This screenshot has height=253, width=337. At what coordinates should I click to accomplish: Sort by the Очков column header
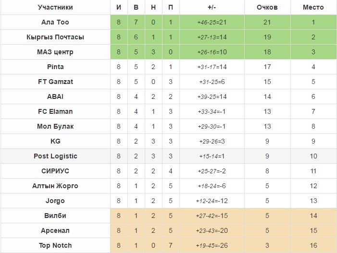tap(267, 7)
